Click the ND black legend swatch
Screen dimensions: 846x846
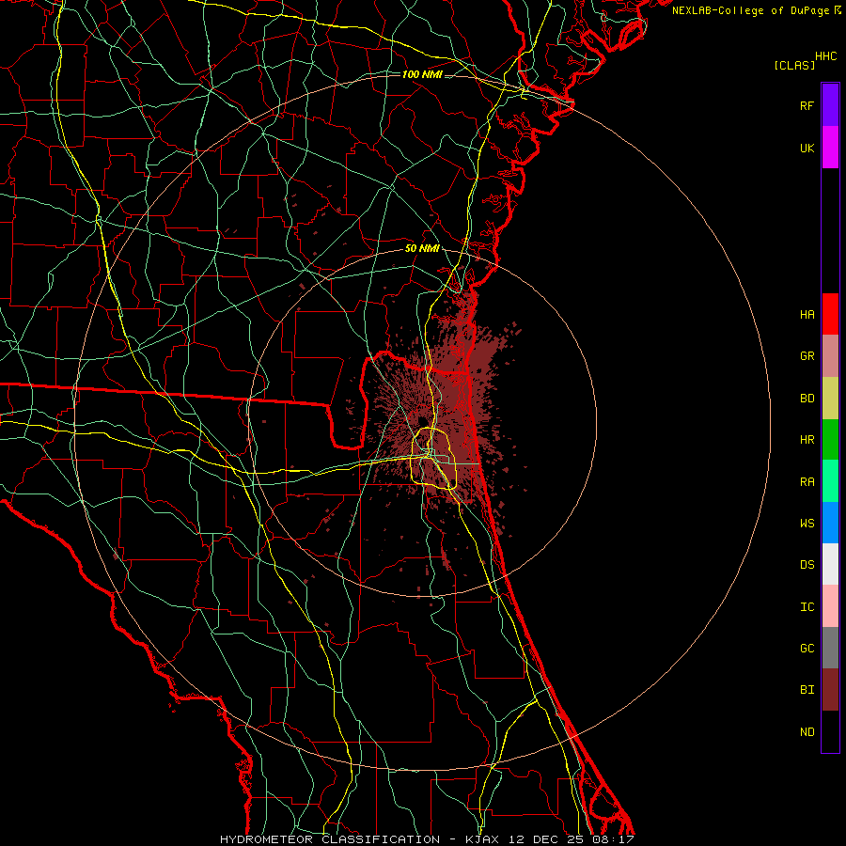tap(830, 731)
